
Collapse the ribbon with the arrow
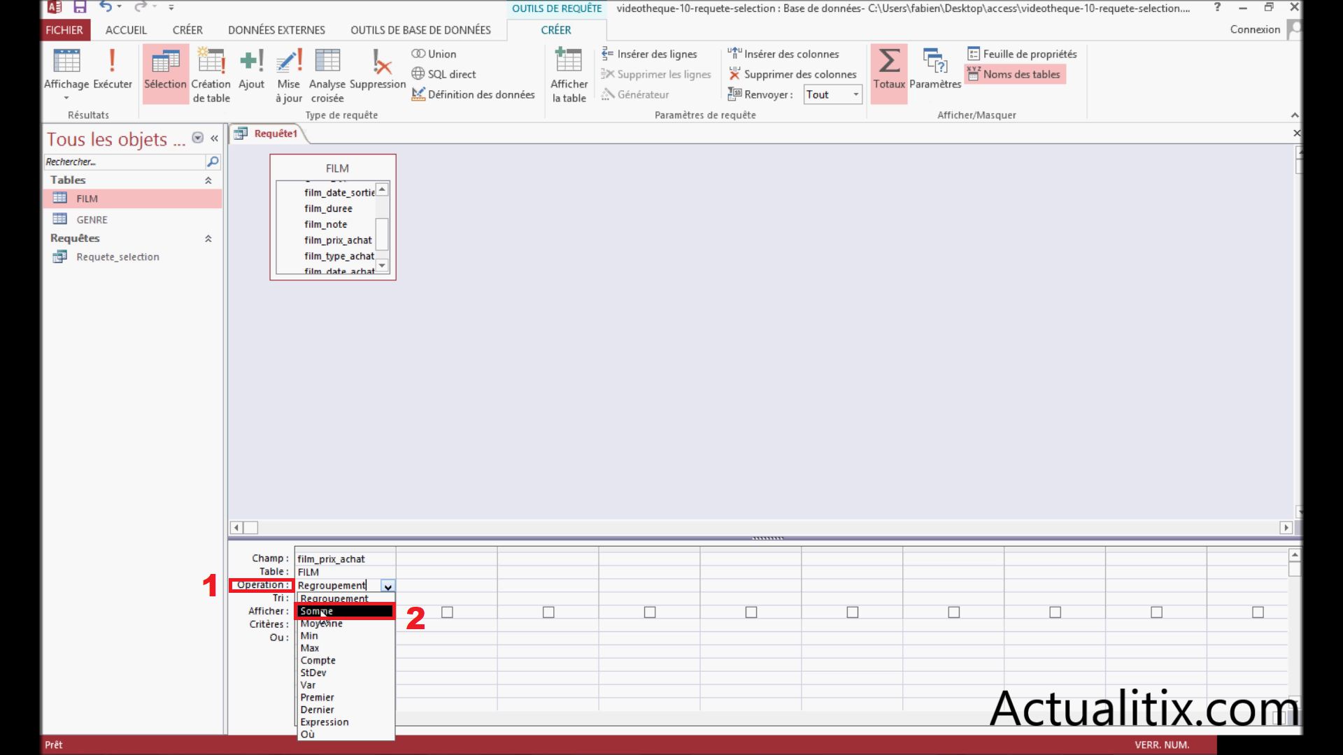(x=1294, y=115)
